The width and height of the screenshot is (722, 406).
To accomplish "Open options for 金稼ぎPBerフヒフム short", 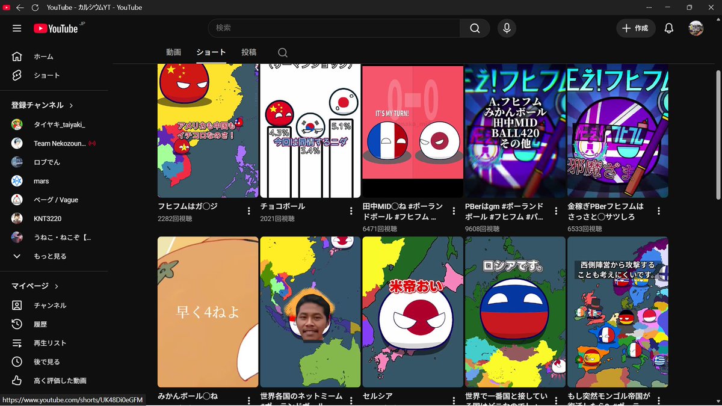I will (659, 211).
